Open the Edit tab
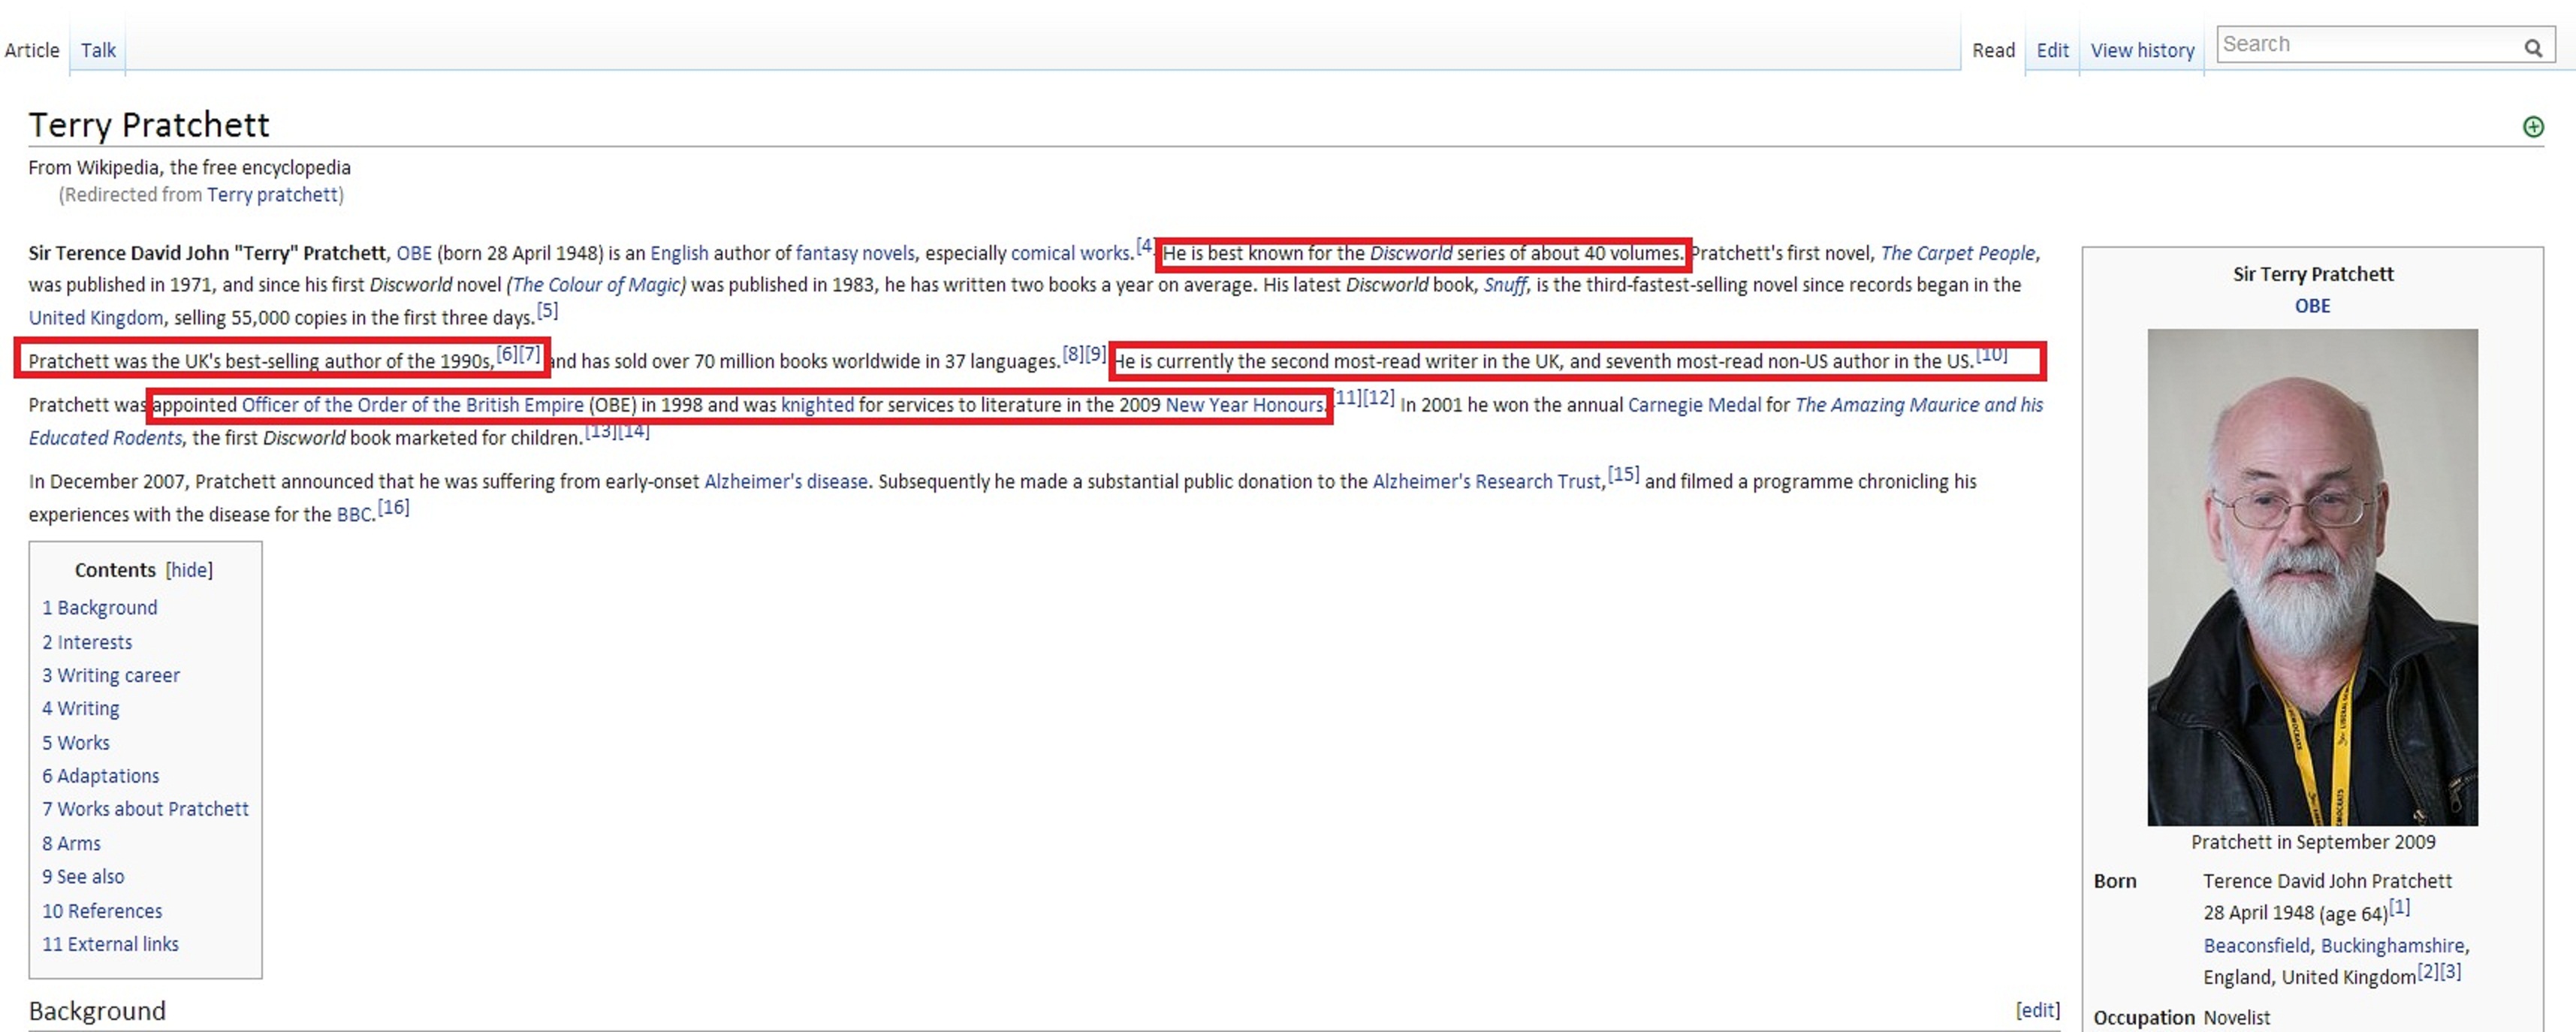Screen dimensions: 2576x1032 2052,50
